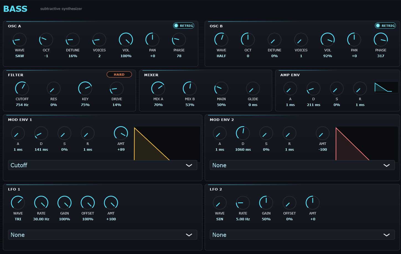The image size is (401, 254).
Task: Click FILTER CUTOFF knob at 754 Hz
Action: 22,89
